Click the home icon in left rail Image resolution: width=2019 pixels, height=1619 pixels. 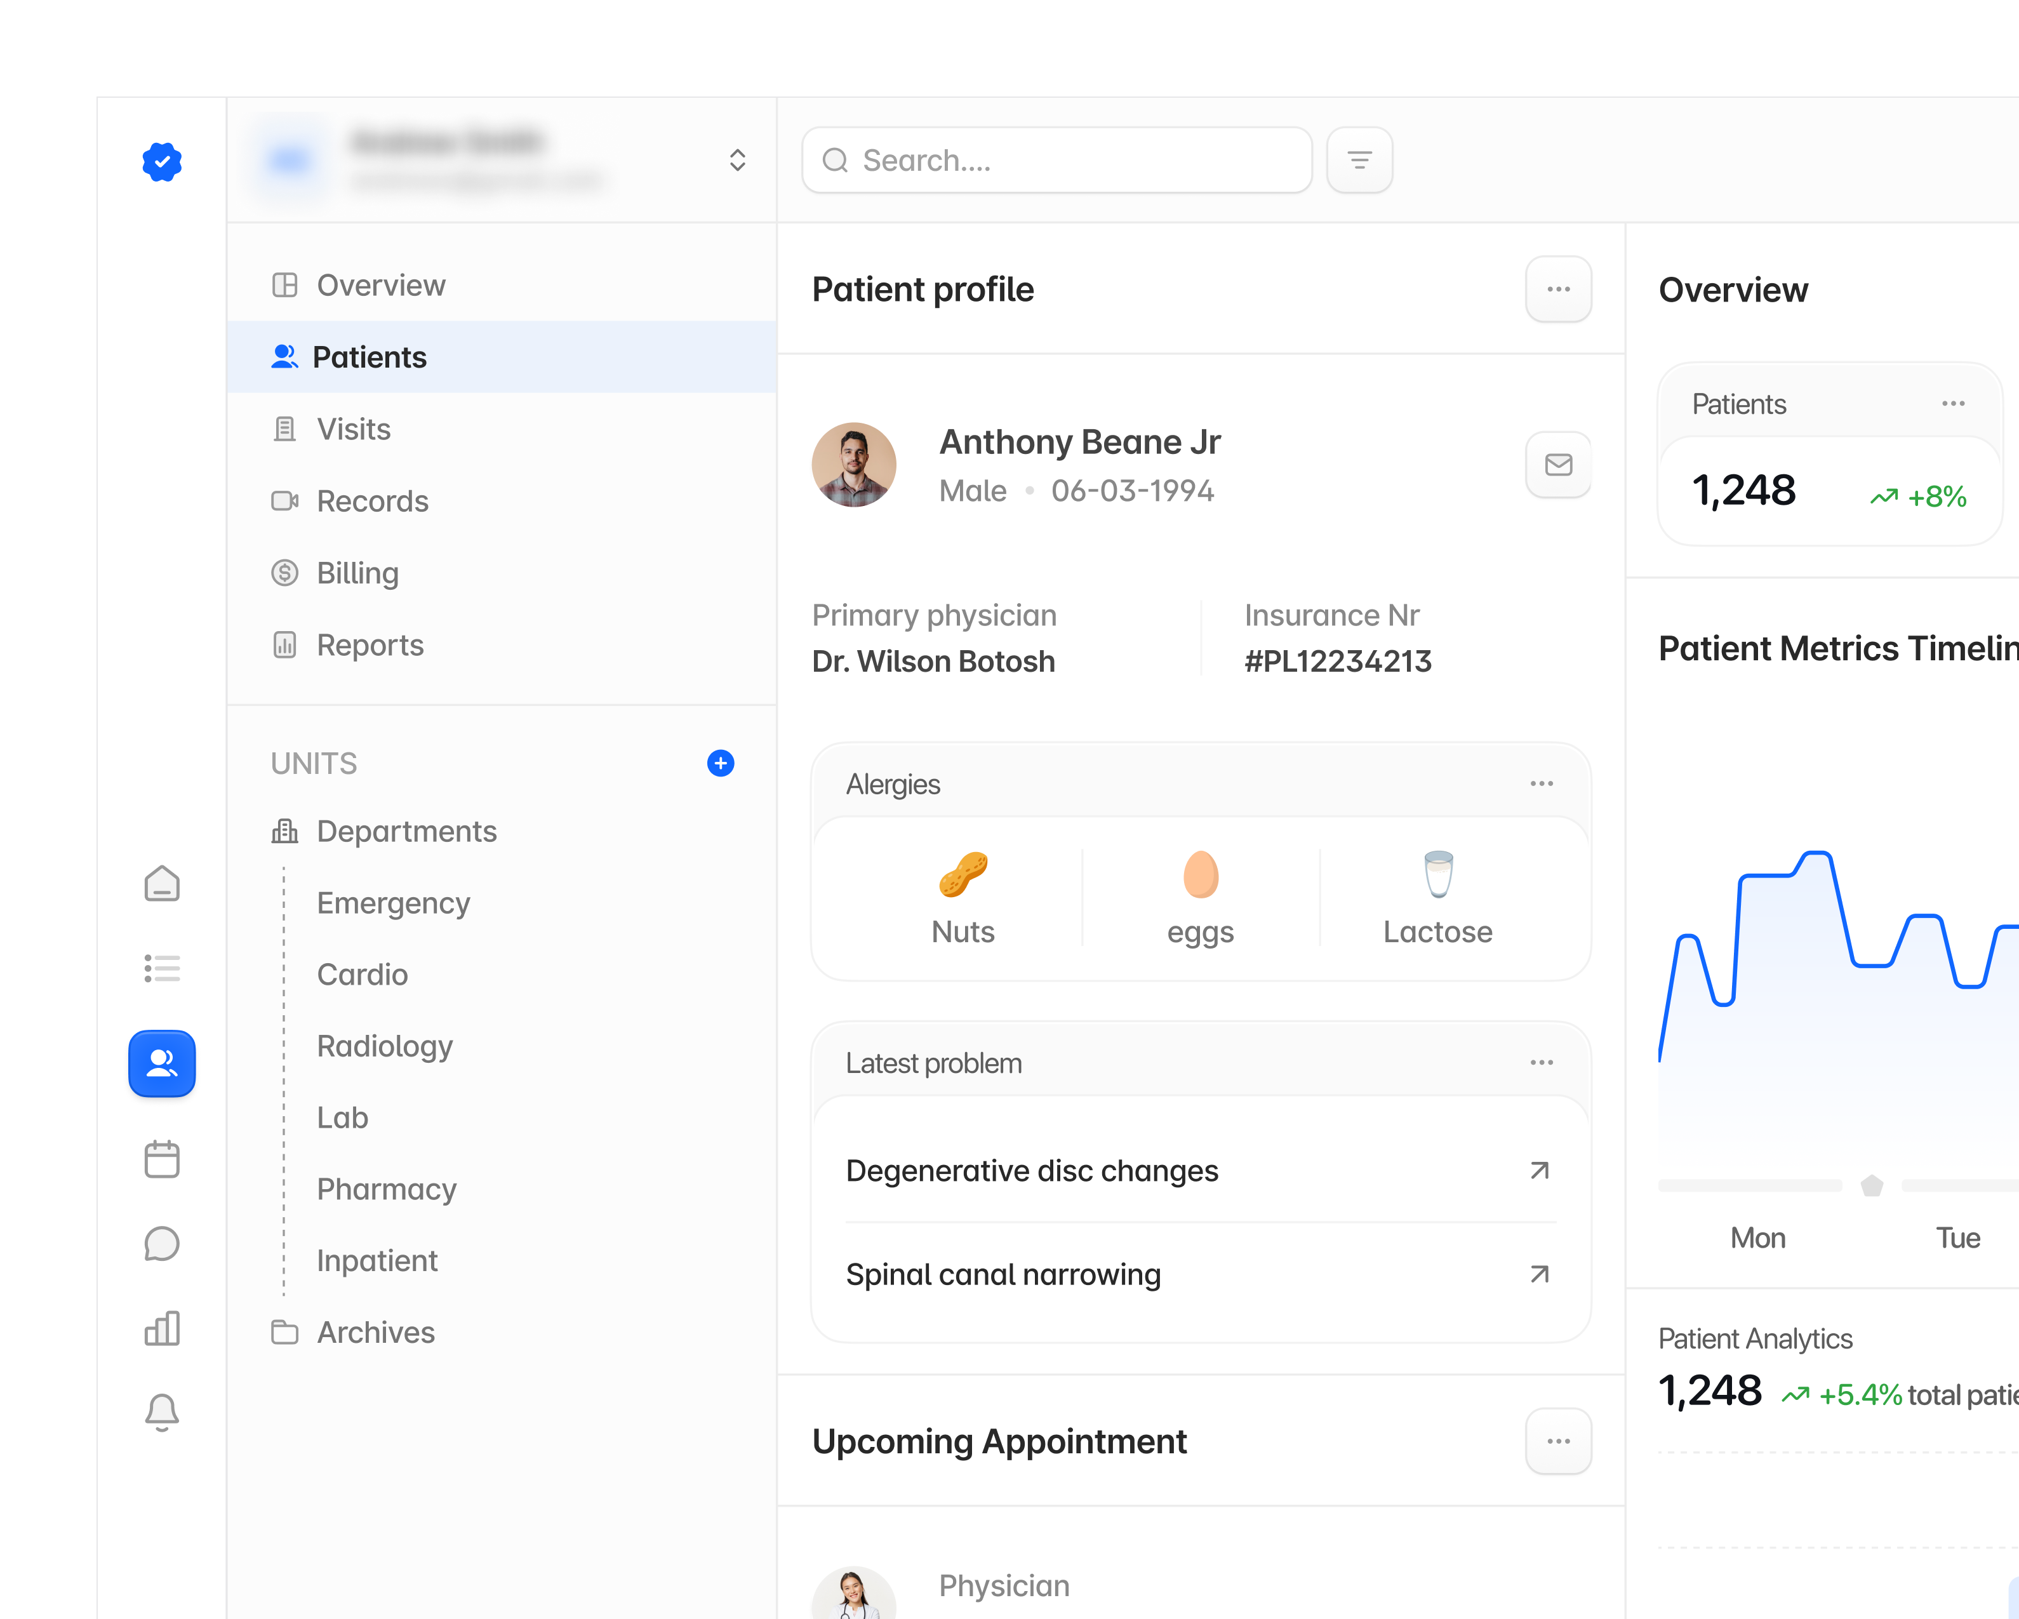pos(162,883)
